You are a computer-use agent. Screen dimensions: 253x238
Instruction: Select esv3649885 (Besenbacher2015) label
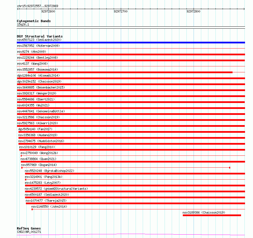tap(41, 87)
